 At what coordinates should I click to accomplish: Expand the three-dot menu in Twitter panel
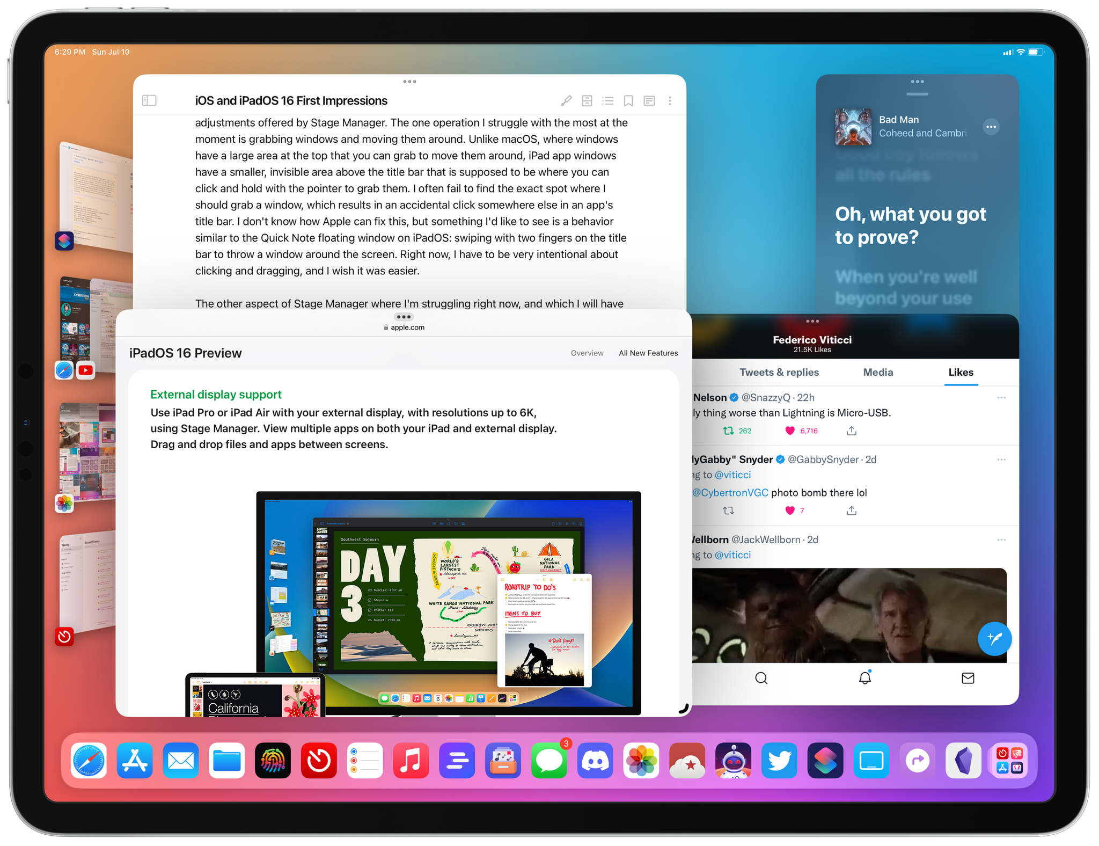pyautogui.click(x=810, y=323)
